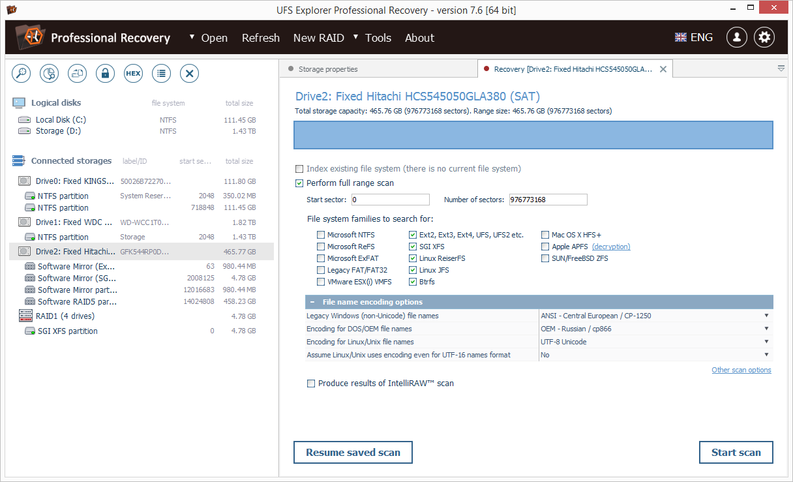This screenshot has height=482, width=793.
Task: Uncheck Btrfs checkbox
Action: pos(413,282)
